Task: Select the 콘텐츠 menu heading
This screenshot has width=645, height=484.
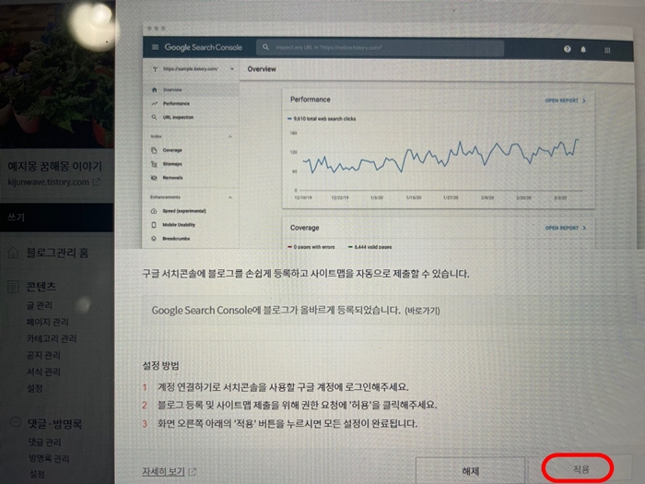Action: 41,287
